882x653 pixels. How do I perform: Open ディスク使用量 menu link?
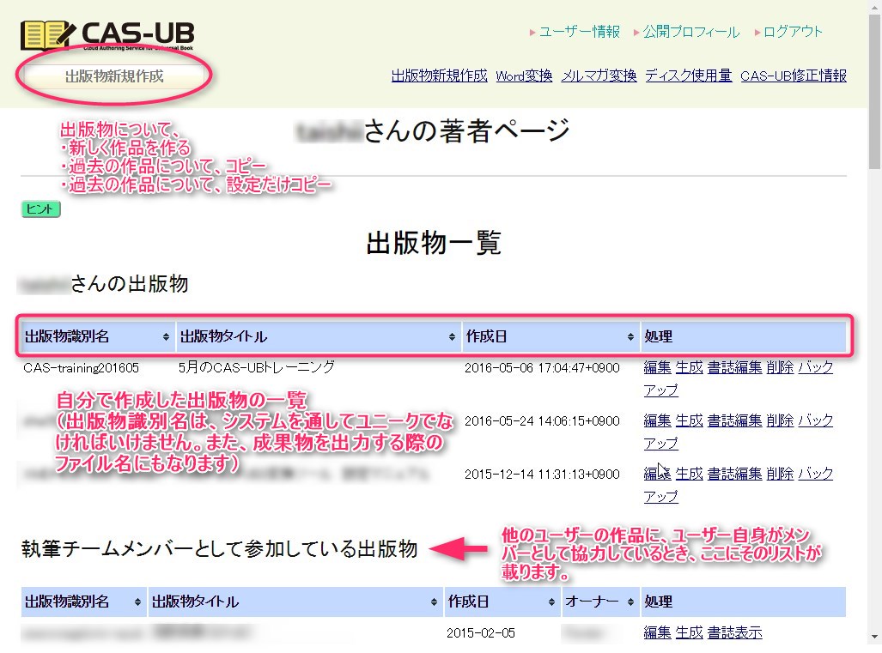tap(688, 76)
